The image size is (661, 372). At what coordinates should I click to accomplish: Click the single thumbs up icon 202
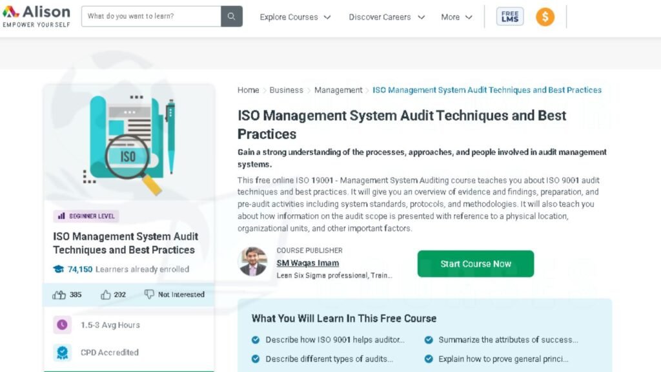pos(105,294)
